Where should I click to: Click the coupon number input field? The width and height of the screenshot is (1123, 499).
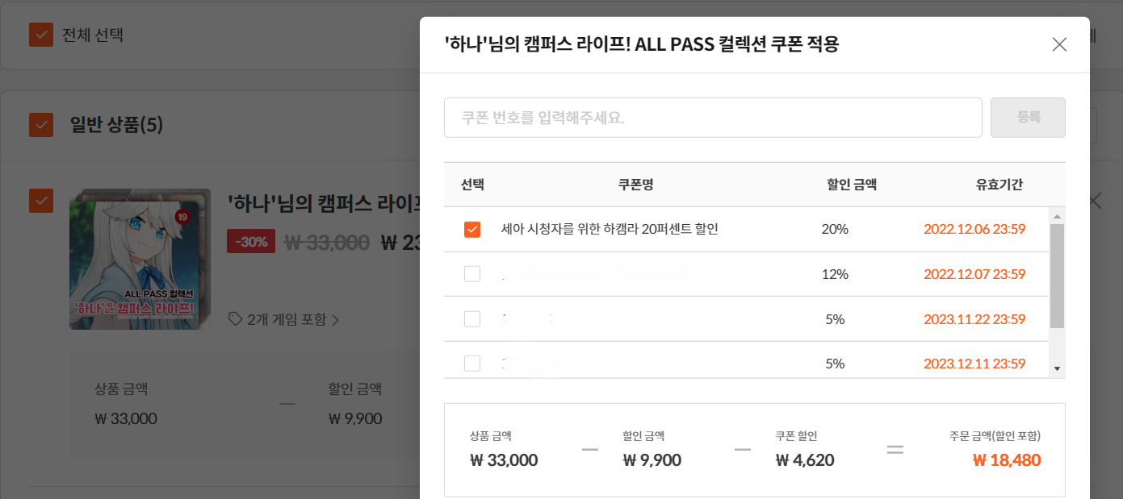pyautogui.click(x=712, y=118)
